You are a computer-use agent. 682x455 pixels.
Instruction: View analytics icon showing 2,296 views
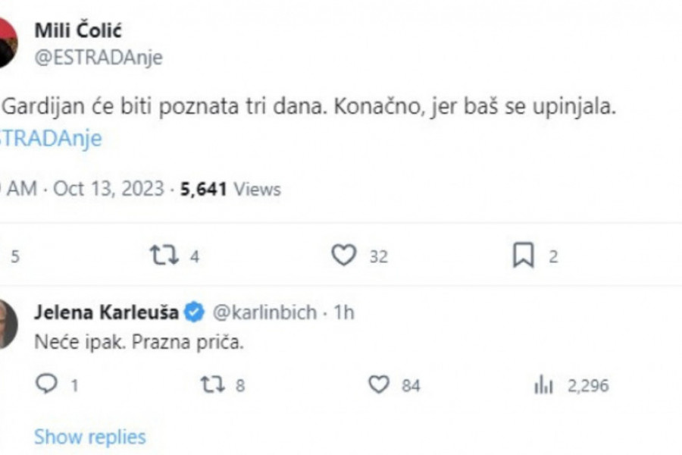tap(543, 386)
